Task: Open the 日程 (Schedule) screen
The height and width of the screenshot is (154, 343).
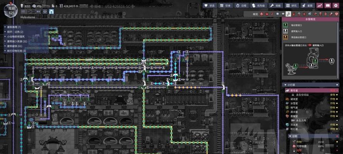Action: click(241, 6)
